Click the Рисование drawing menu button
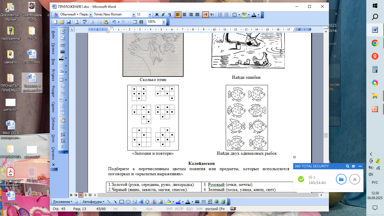 point(62,202)
